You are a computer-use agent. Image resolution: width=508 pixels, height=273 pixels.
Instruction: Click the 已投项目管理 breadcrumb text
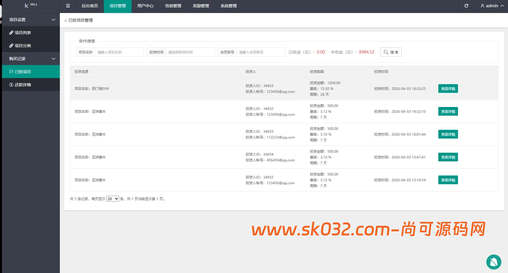pos(81,20)
